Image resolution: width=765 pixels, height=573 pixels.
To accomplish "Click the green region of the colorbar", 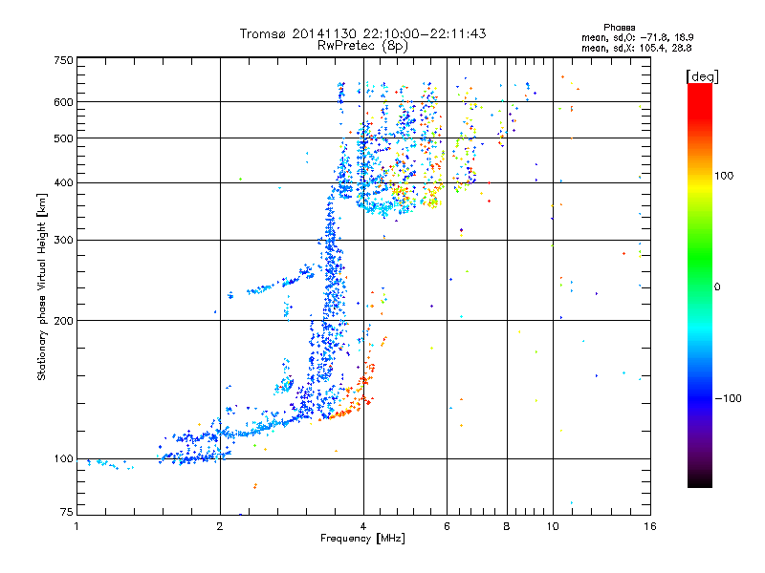I will 700,258.
